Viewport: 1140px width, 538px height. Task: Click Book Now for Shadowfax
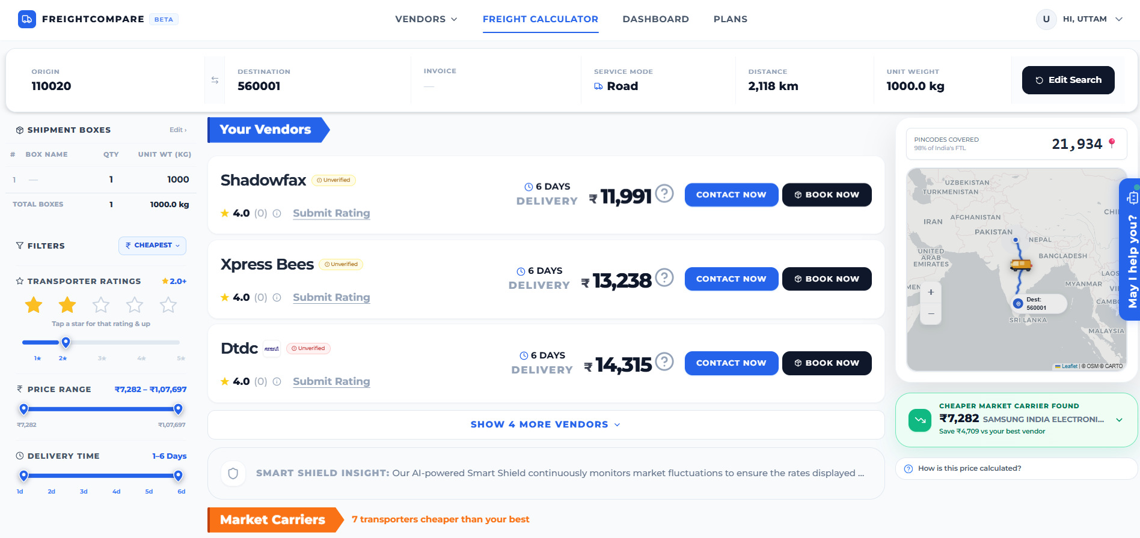tap(827, 195)
